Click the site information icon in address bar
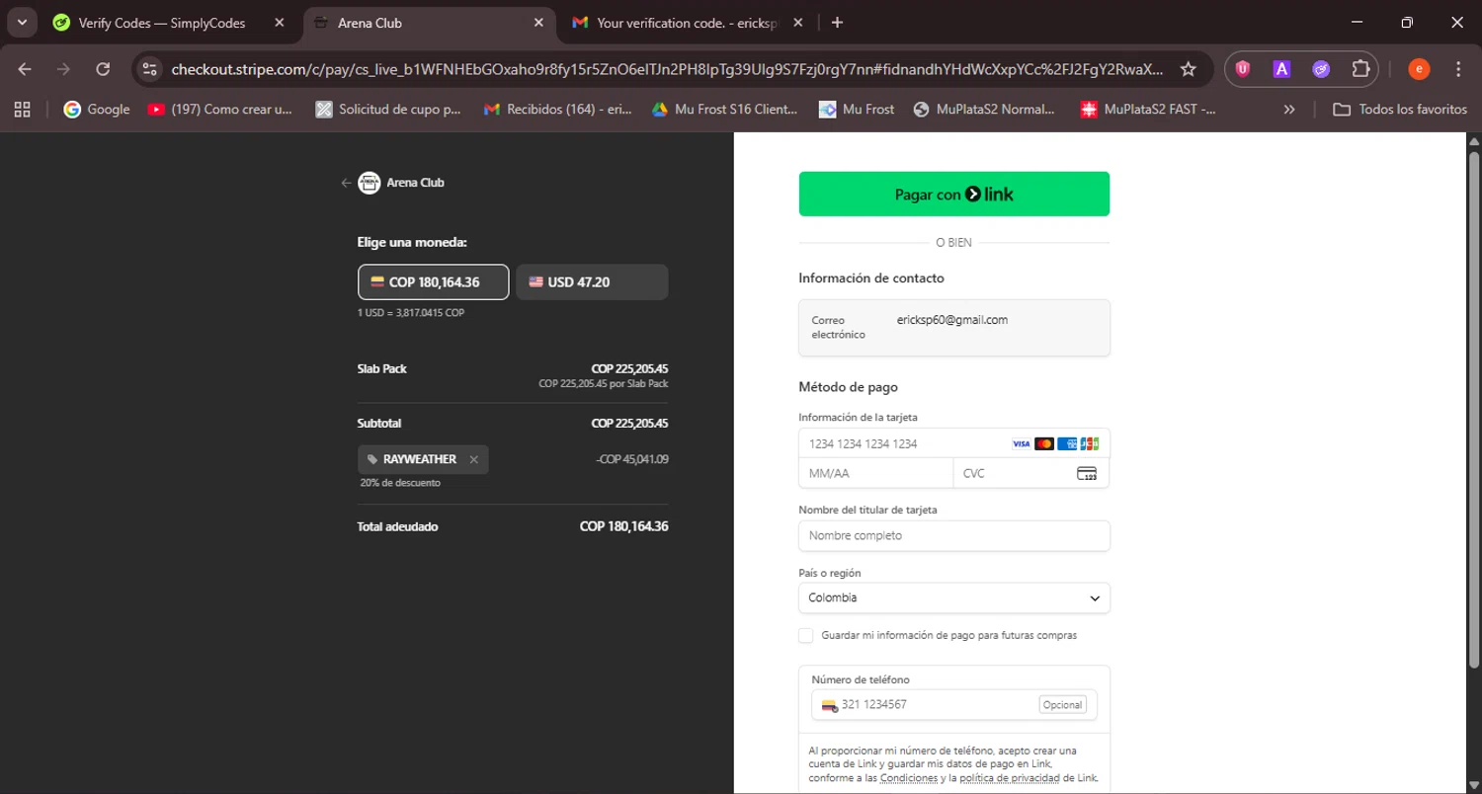1482x794 pixels. click(x=150, y=69)
